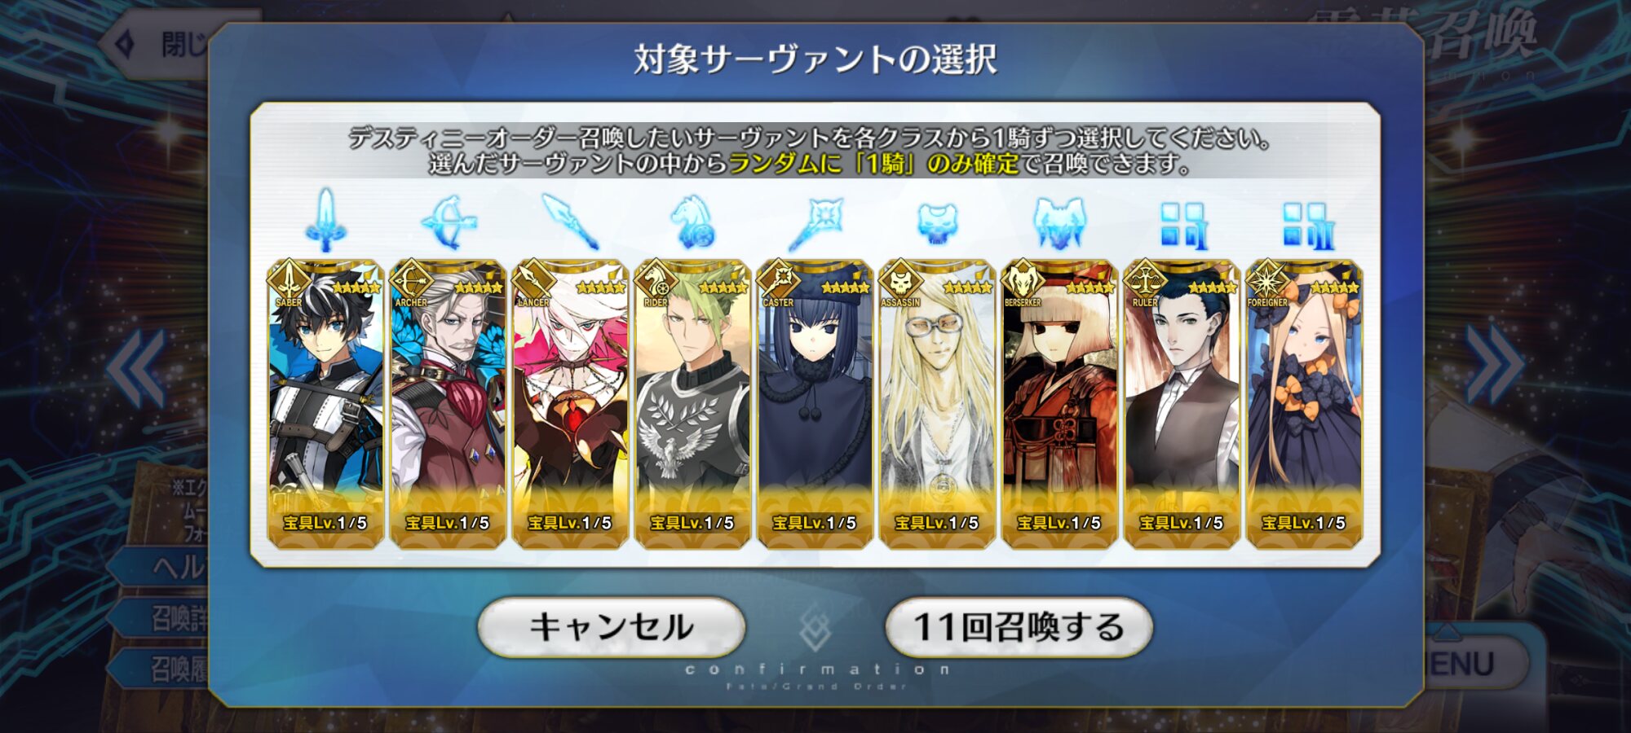Select the Archer class bow icon
This screenshot has height=733, width=1631.
tap(449, 221)
